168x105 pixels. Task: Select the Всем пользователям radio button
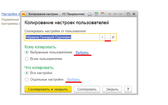[x=27, y=59]
